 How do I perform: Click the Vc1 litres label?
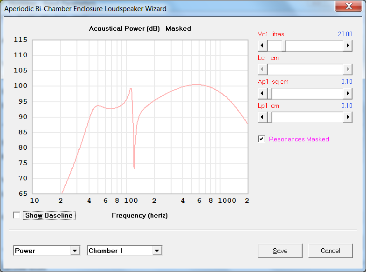(x=271, y=34)
